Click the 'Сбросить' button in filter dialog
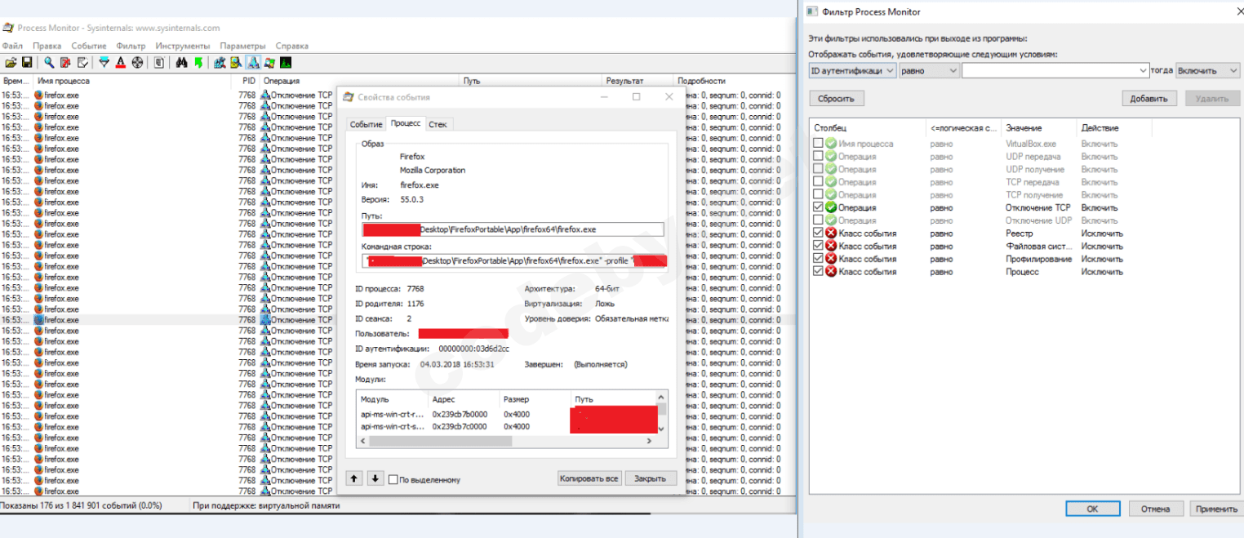The image size is (1244, 538). coord(836,99)
